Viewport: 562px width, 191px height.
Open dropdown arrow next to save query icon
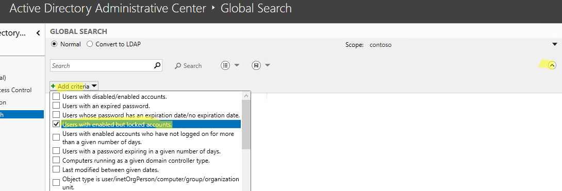[x=268, y=65]
